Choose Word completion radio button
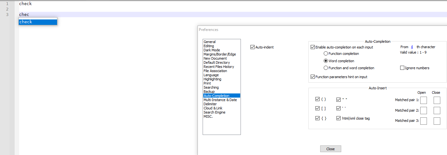The height and width of the screenshot is (155, 447). [x=326, y=61]
